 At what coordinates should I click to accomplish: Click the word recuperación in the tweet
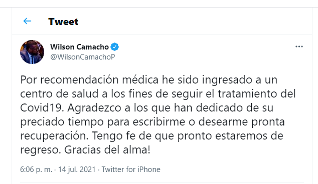(54, 136)
